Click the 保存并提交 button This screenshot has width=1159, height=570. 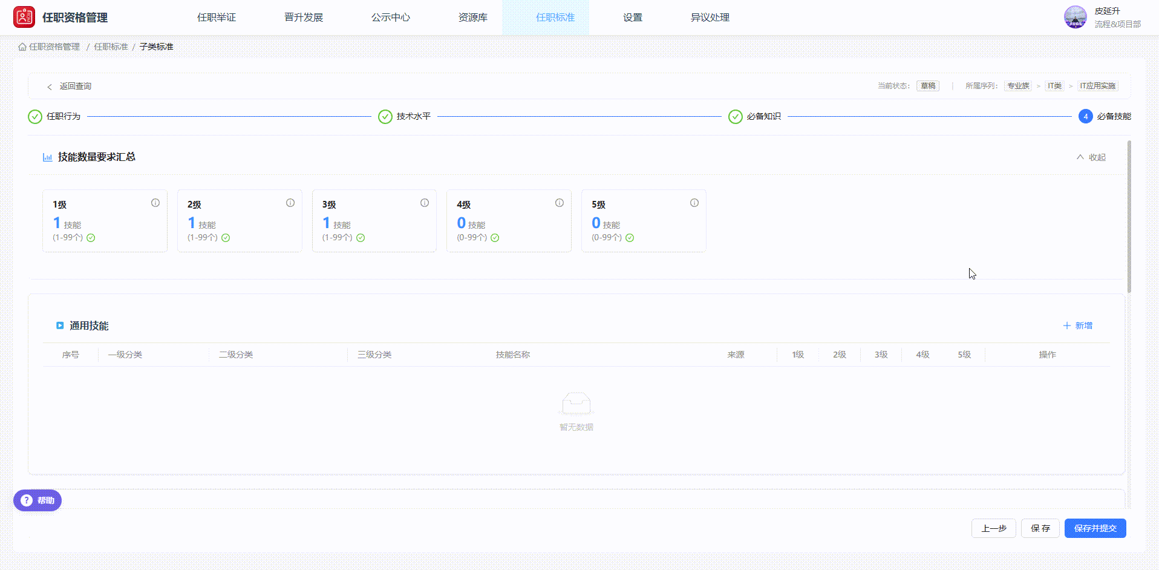tap(1095, 528)
